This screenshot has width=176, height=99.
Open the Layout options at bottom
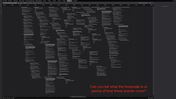pos(12,98)
